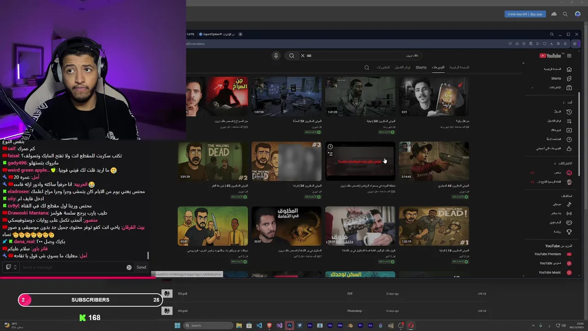588x331 pixels.
Task: Open YouTube Studio from the sidebar
Action: point(555,263)
